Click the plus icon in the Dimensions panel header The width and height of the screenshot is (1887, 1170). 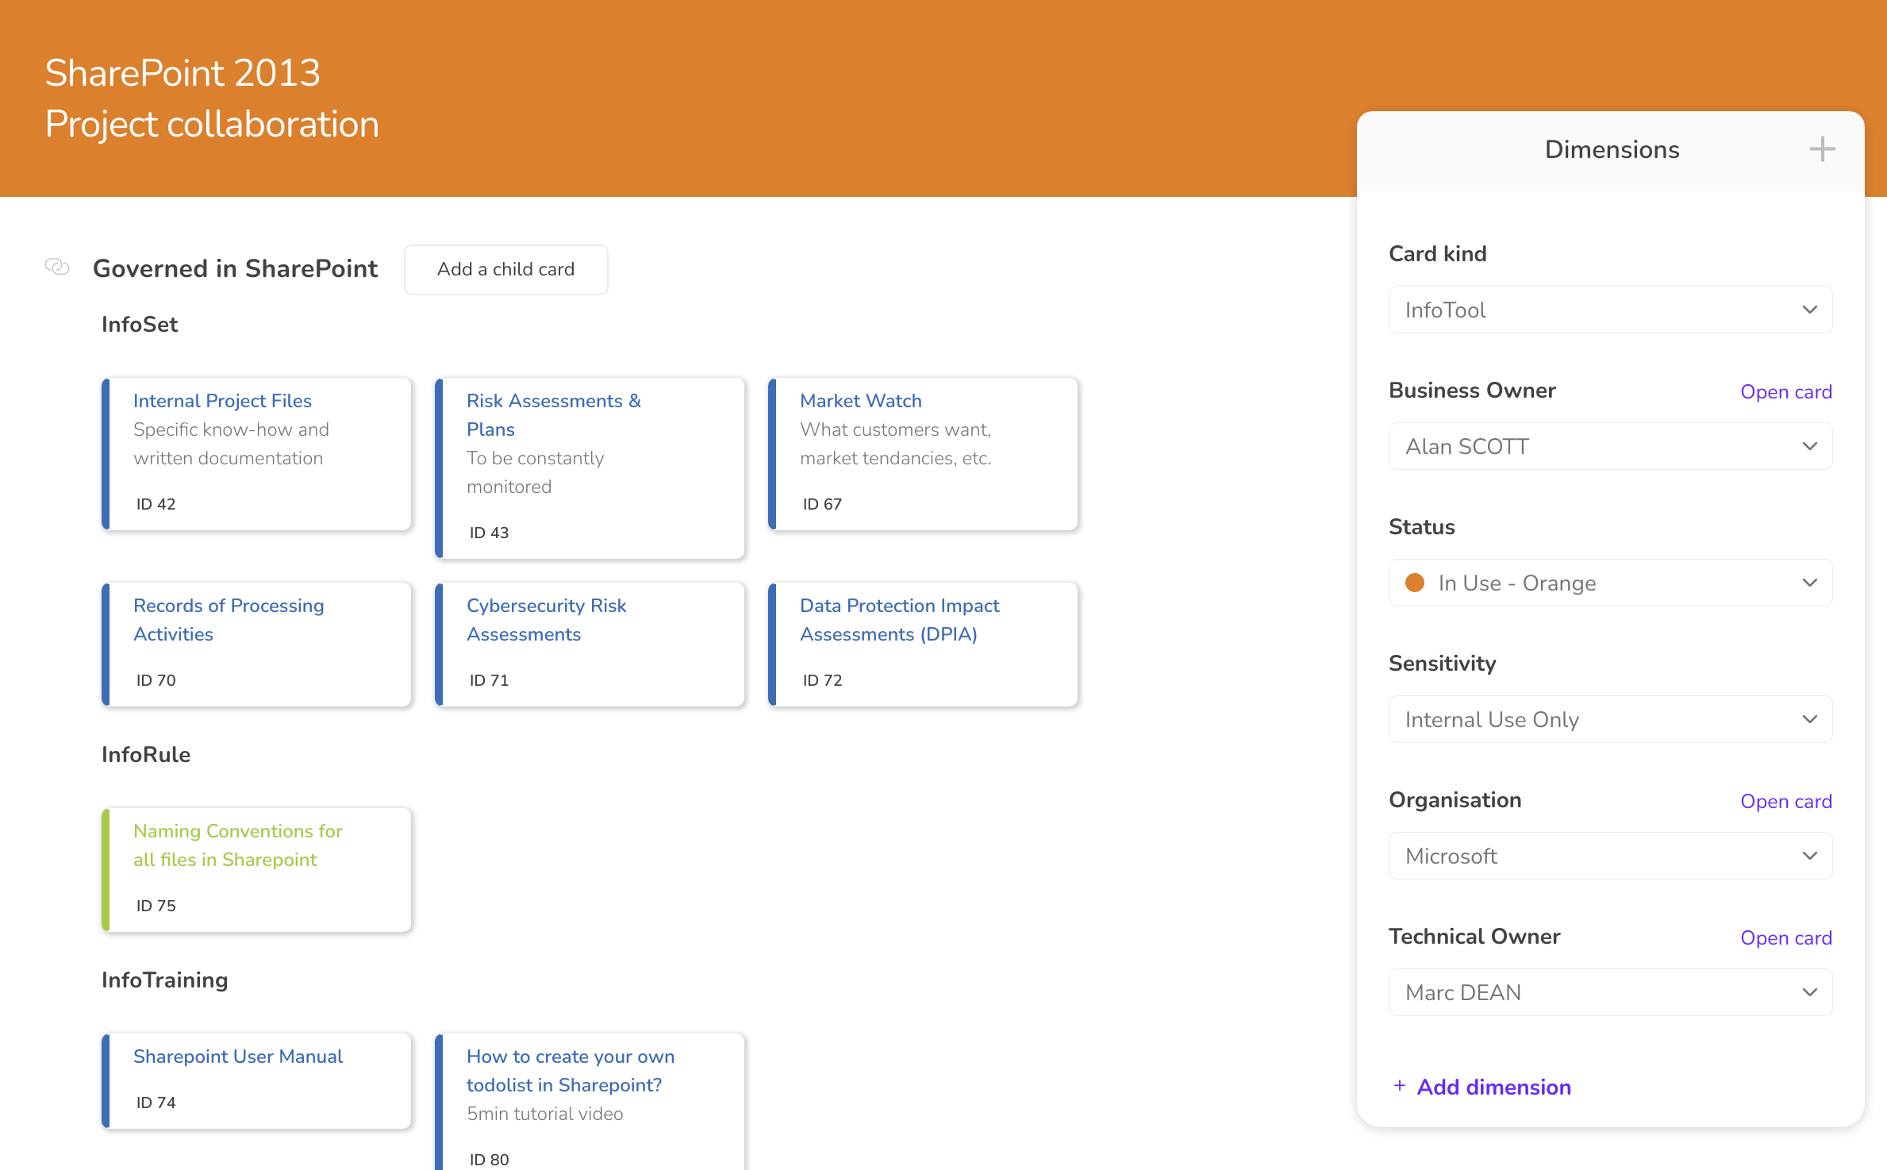coord(1822,148)
